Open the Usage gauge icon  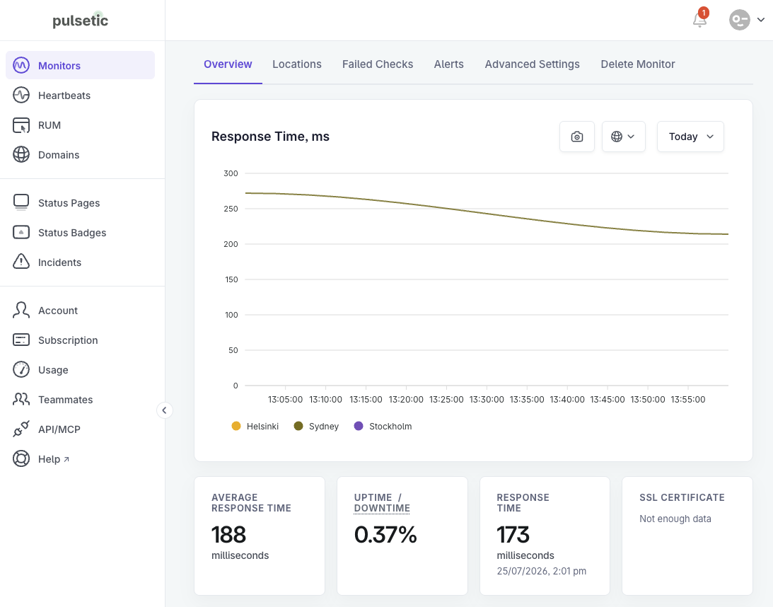coord(21,369)
